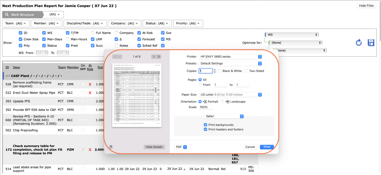Click 'Chip fireproofing' task description

point(25,130)
